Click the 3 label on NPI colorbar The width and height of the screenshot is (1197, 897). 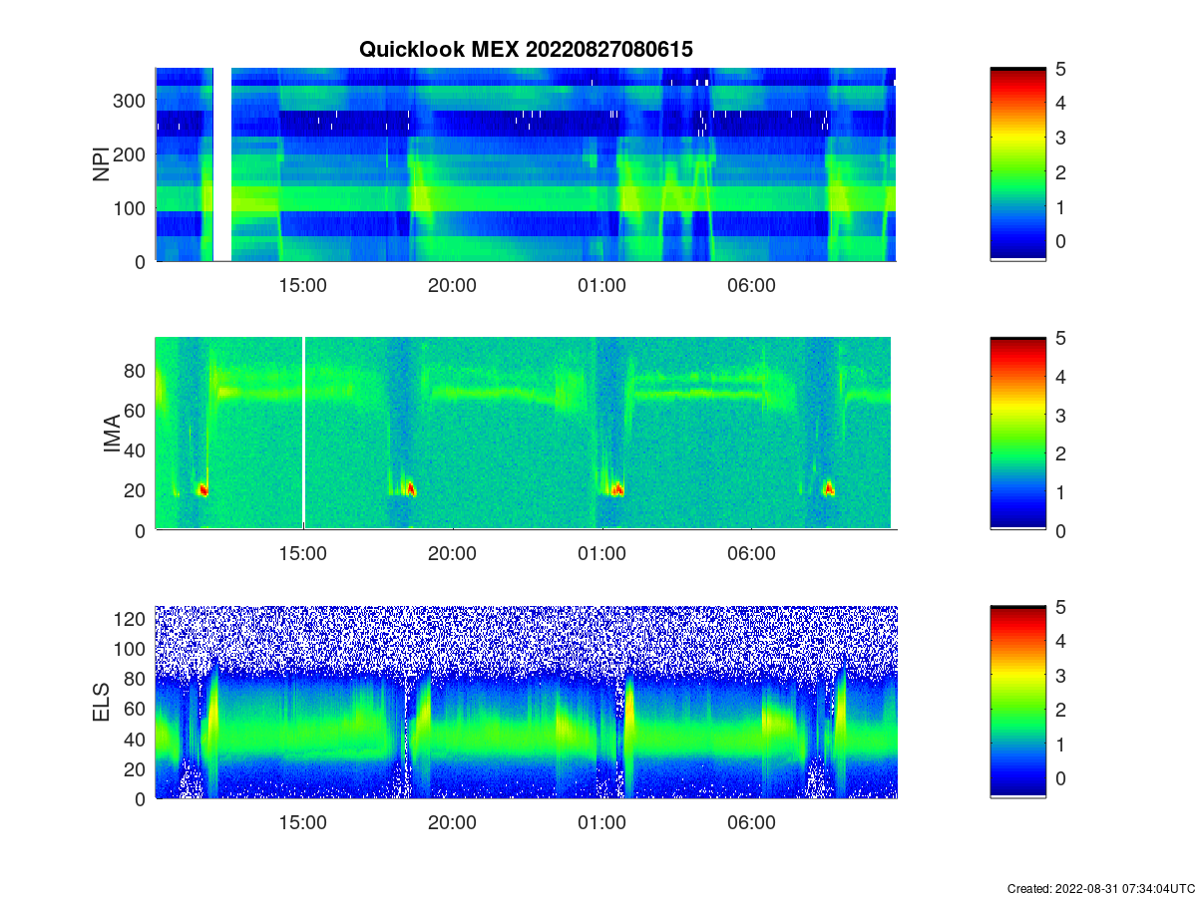[x=1061, y=138]
